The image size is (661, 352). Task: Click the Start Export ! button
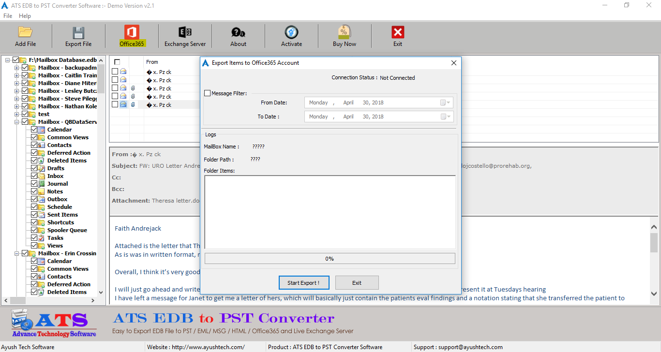click(303, 283)
